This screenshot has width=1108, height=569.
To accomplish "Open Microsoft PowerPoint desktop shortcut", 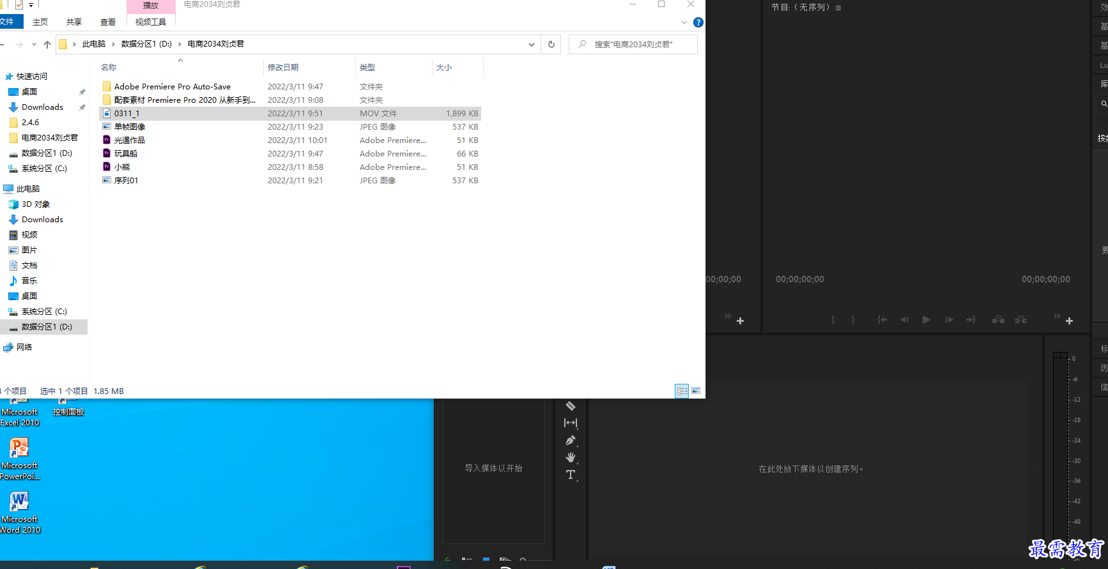I will click(x=19, y=459).
